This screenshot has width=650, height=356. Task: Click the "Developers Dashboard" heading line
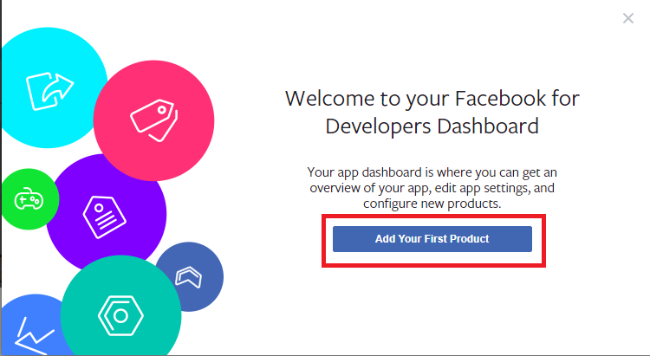point(432,126)
